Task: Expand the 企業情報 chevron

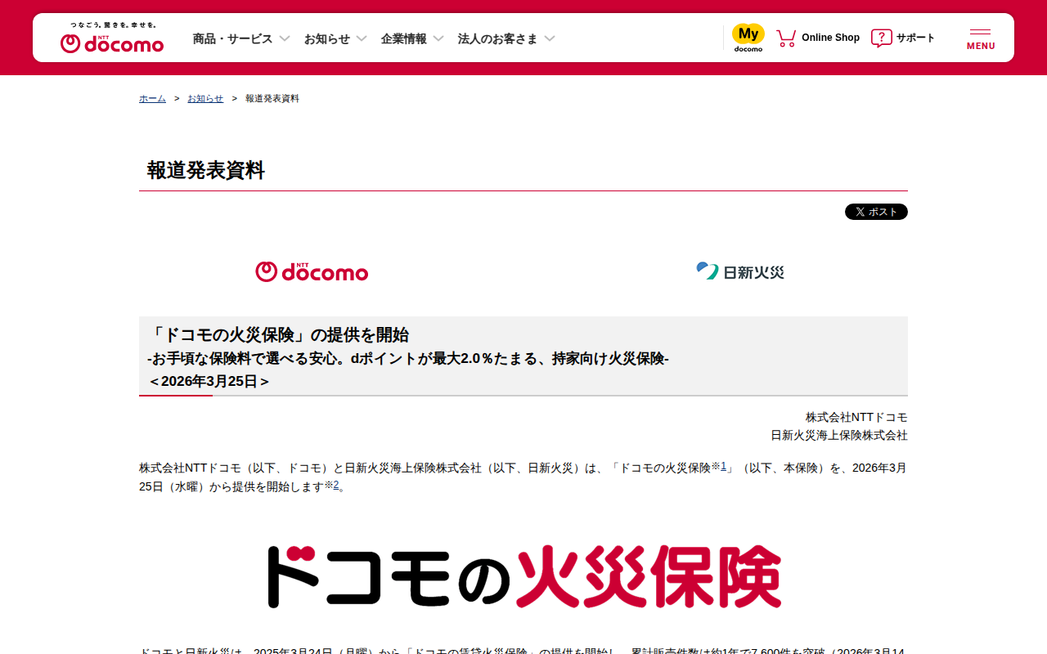Action: click(x=438, y=38)
